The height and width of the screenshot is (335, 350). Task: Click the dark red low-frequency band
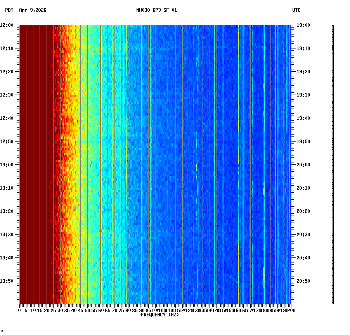coord(35,155)
